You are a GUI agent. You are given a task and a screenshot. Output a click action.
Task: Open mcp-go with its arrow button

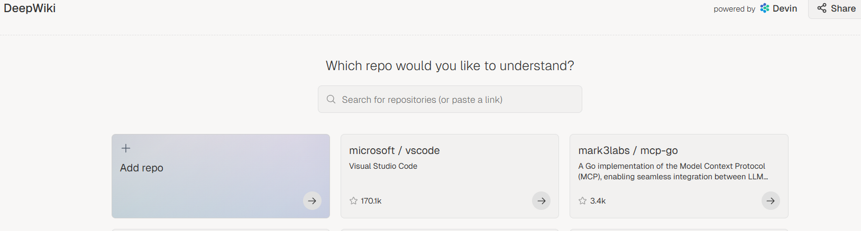coord(771,200)
